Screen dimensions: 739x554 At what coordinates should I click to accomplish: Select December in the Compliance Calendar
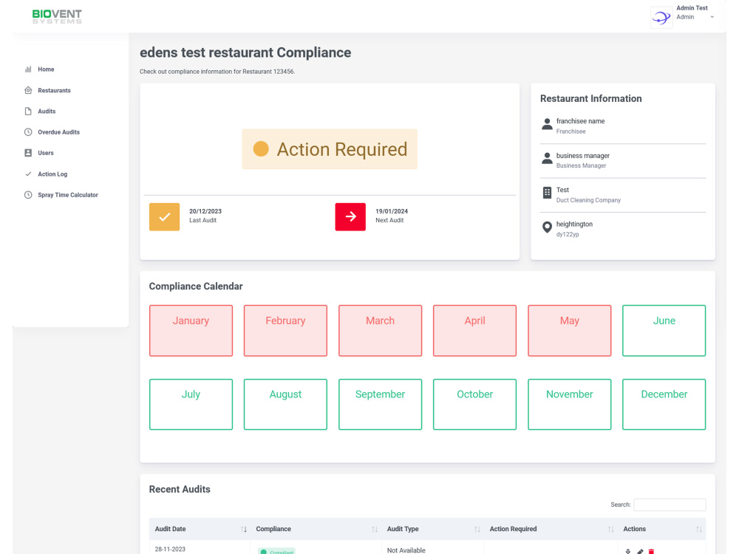coord(664,404)
